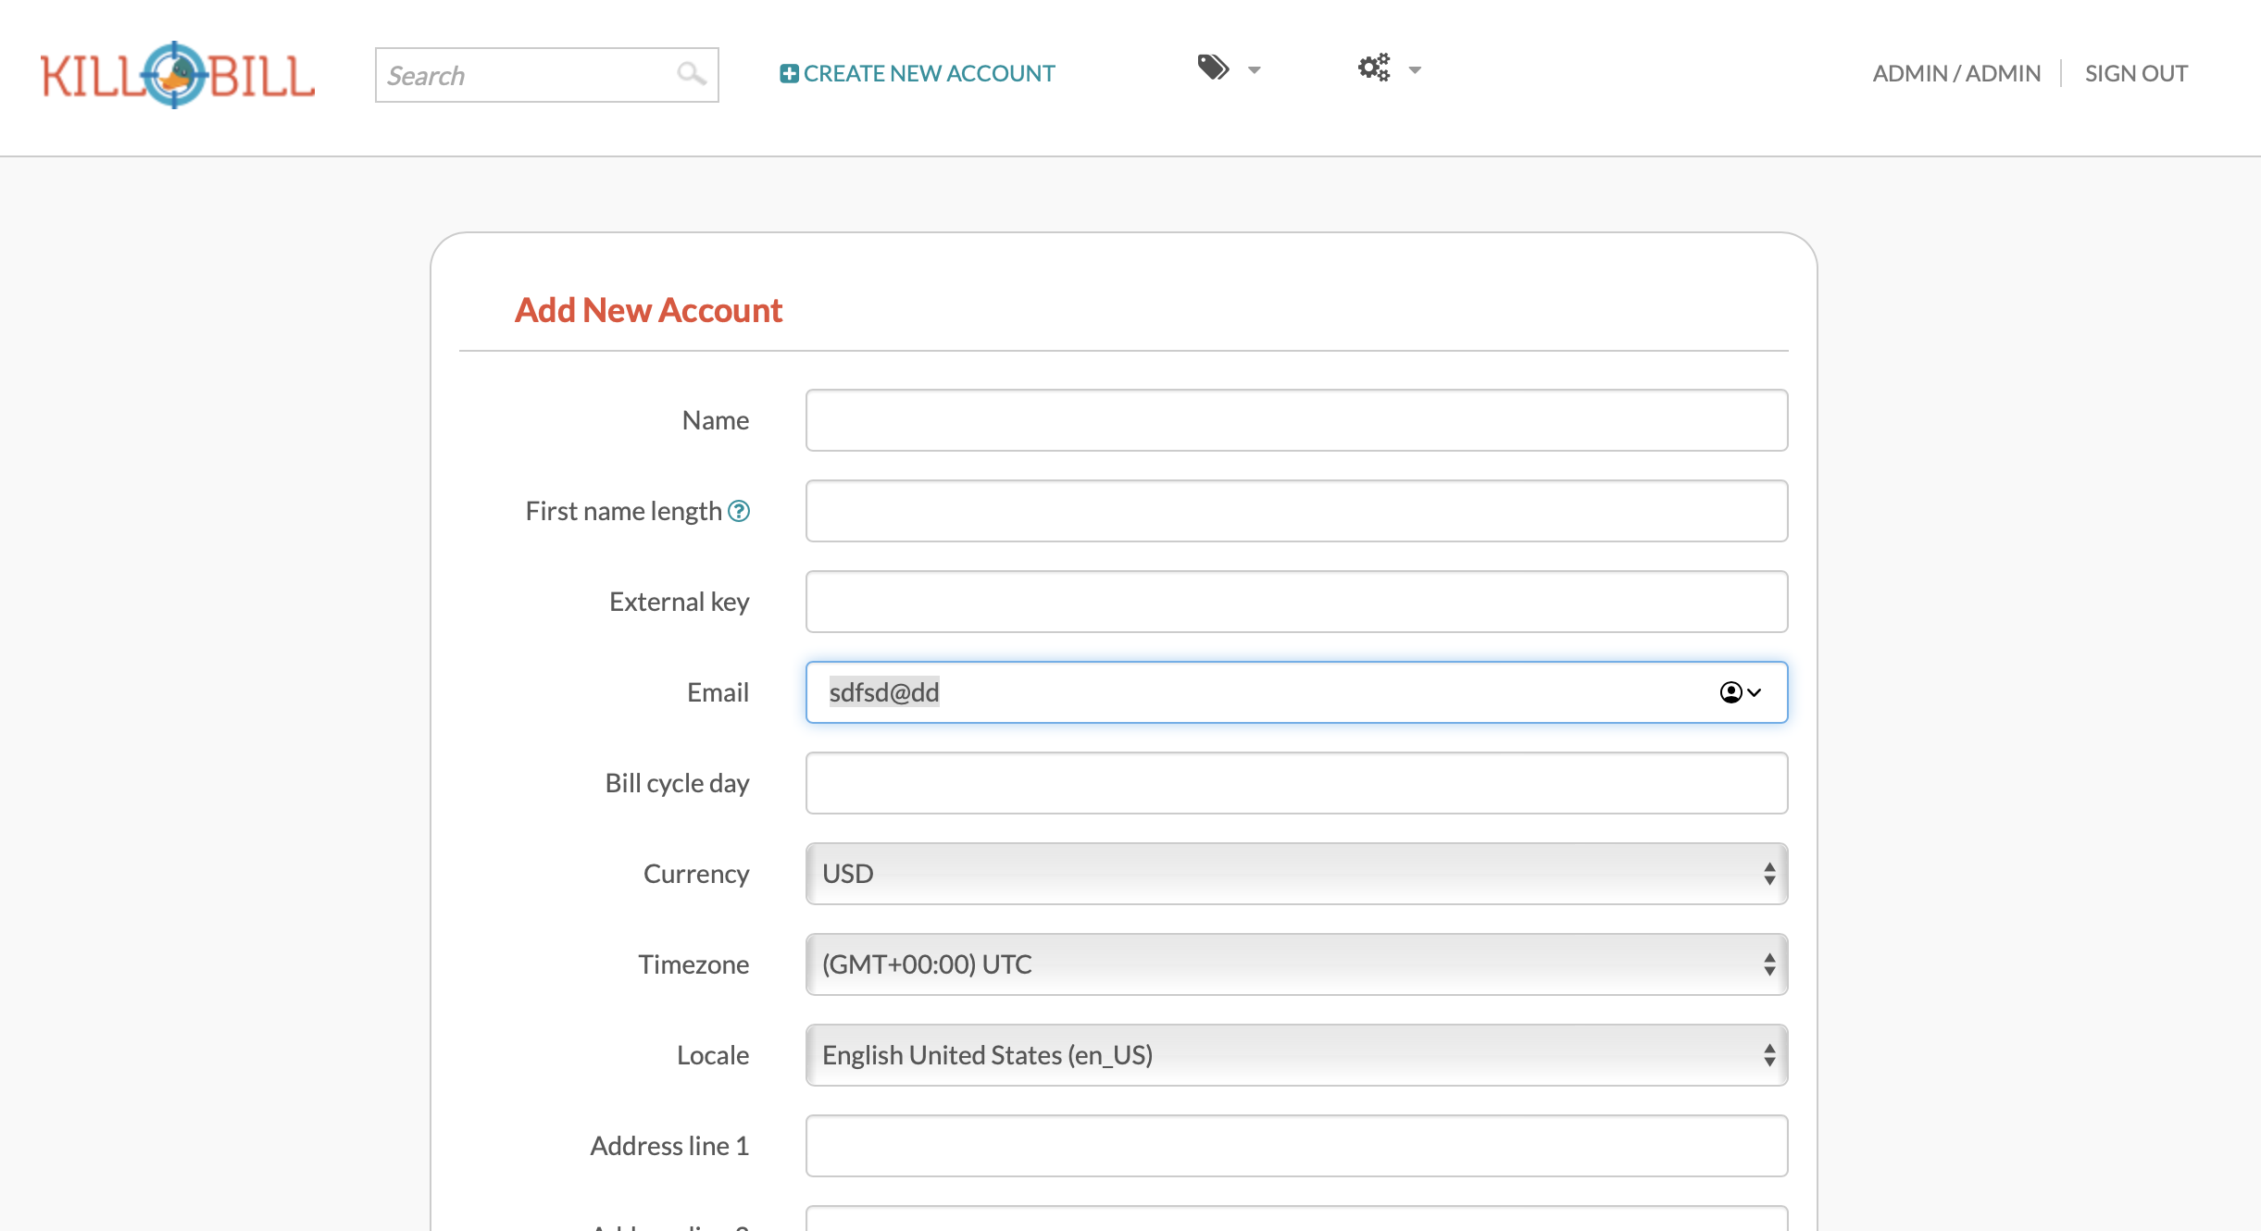Open the Locale dropdown showing English United States
2261x1231 pixels.
(x=1295, y=1054)
